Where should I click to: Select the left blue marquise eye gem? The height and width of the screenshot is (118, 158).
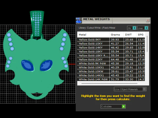[28, 65]
